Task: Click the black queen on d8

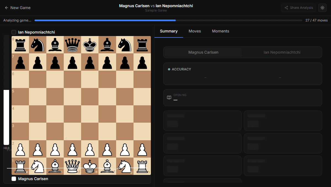Action: coord(73,45)
